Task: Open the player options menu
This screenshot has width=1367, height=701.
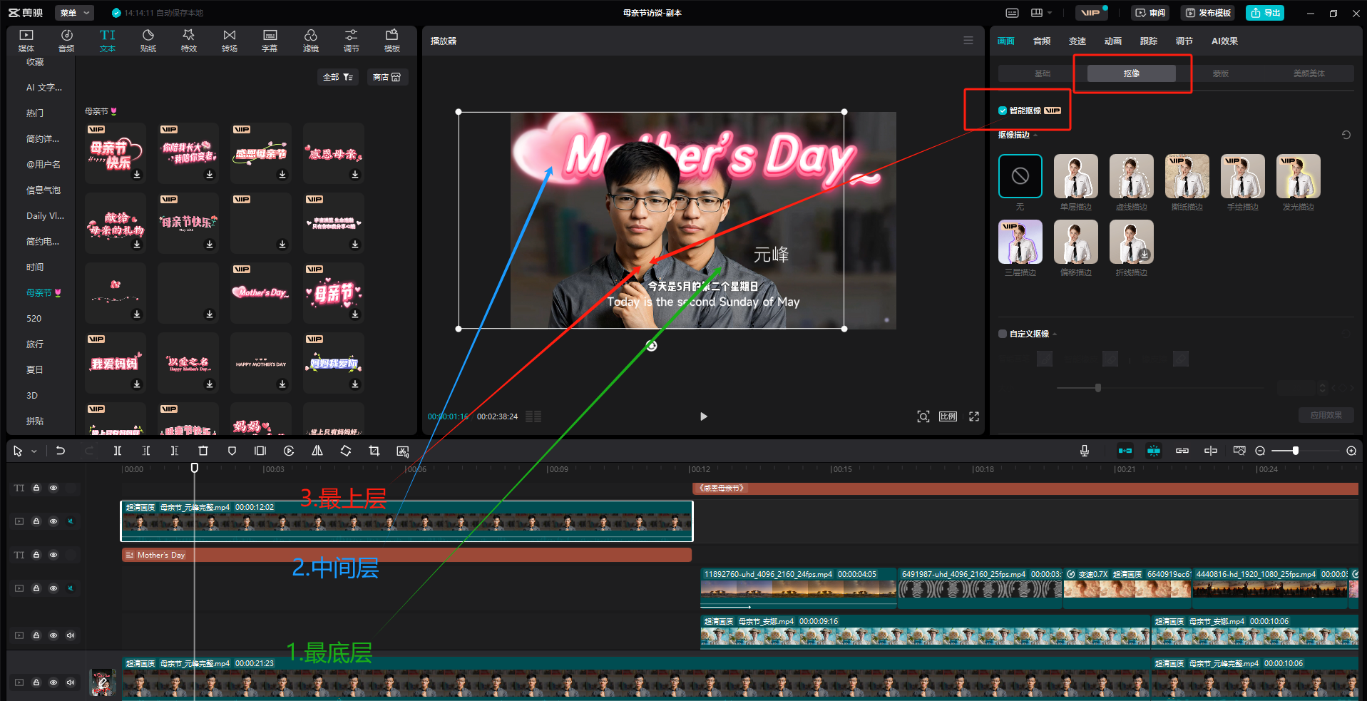Action: click(968, 41)
